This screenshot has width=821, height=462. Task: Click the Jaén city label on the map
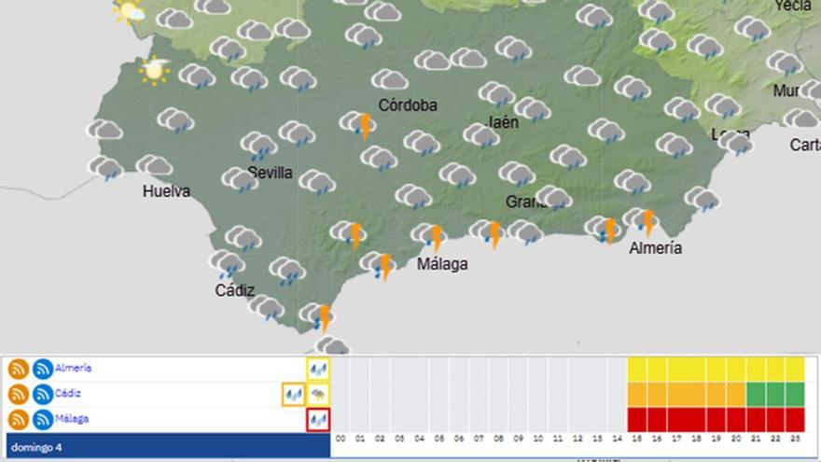(503, 122)
